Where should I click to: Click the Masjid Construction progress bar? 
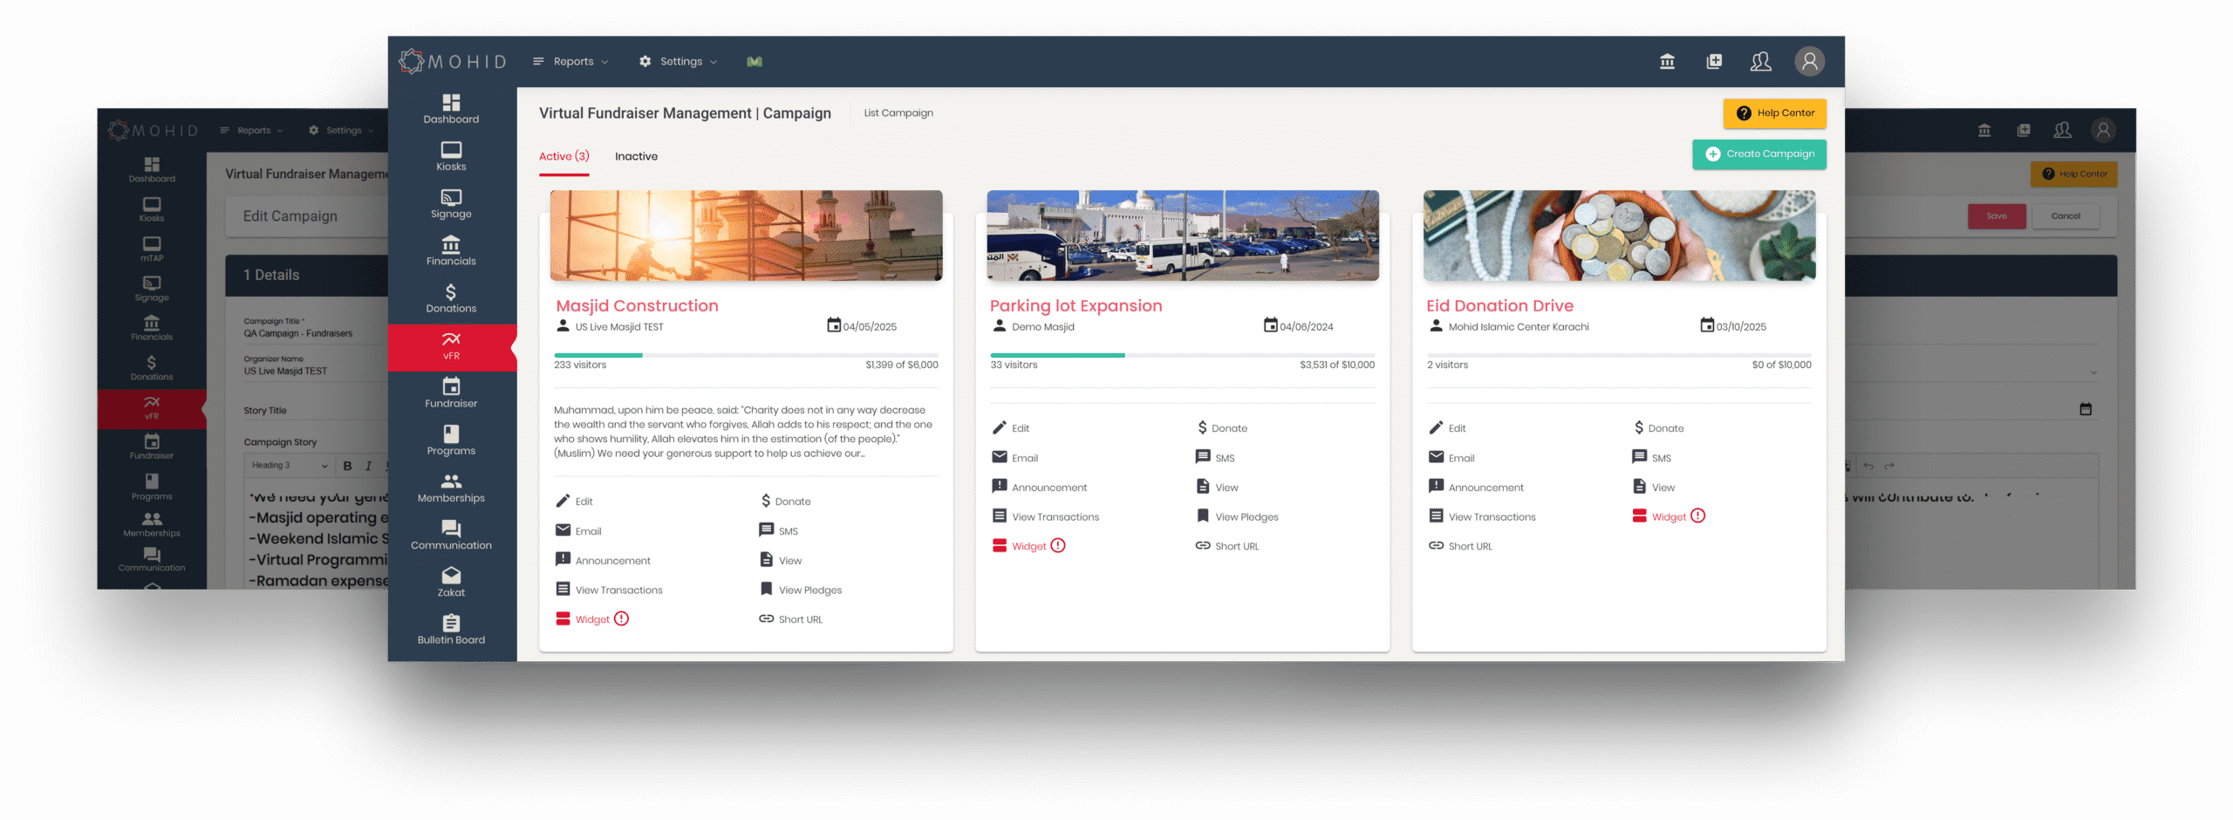click(746, 355)
